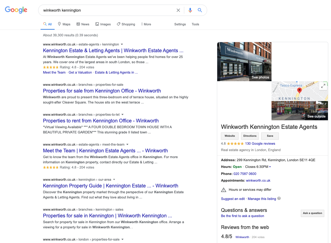Click See photos storefront thumbnail
This screenshot has width=331, height=243.
(244, 62)
